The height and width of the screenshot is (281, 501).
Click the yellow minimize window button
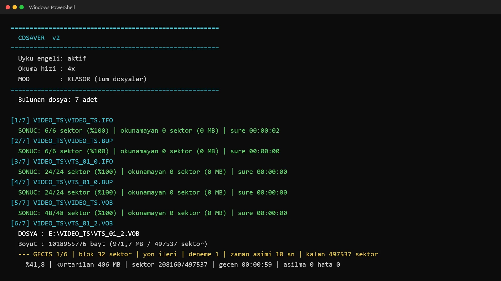15,7
